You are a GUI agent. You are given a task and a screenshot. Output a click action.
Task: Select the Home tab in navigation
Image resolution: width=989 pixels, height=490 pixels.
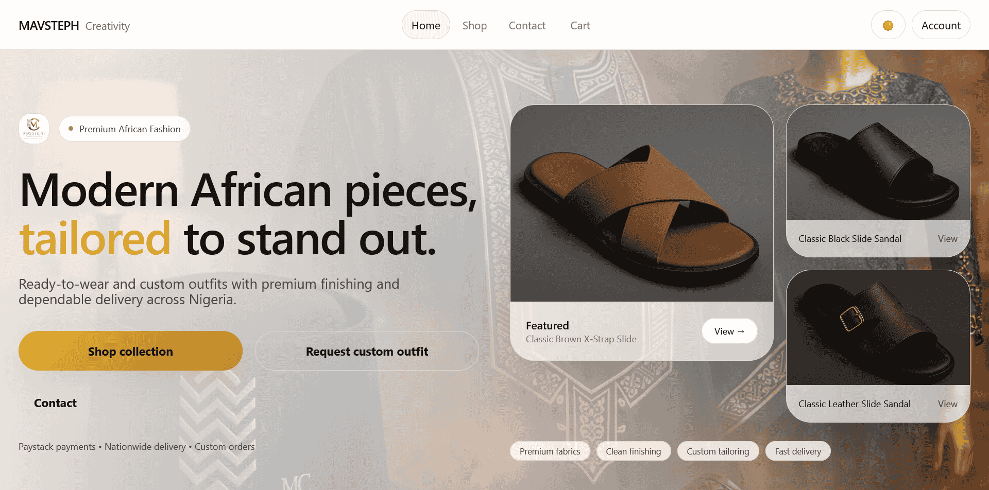pyautogui.click(x=425, y=25)
